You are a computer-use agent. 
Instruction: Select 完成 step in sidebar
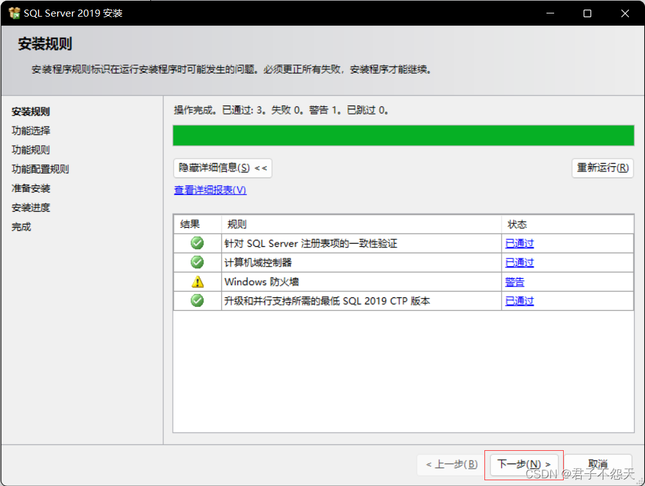point(21,226)
